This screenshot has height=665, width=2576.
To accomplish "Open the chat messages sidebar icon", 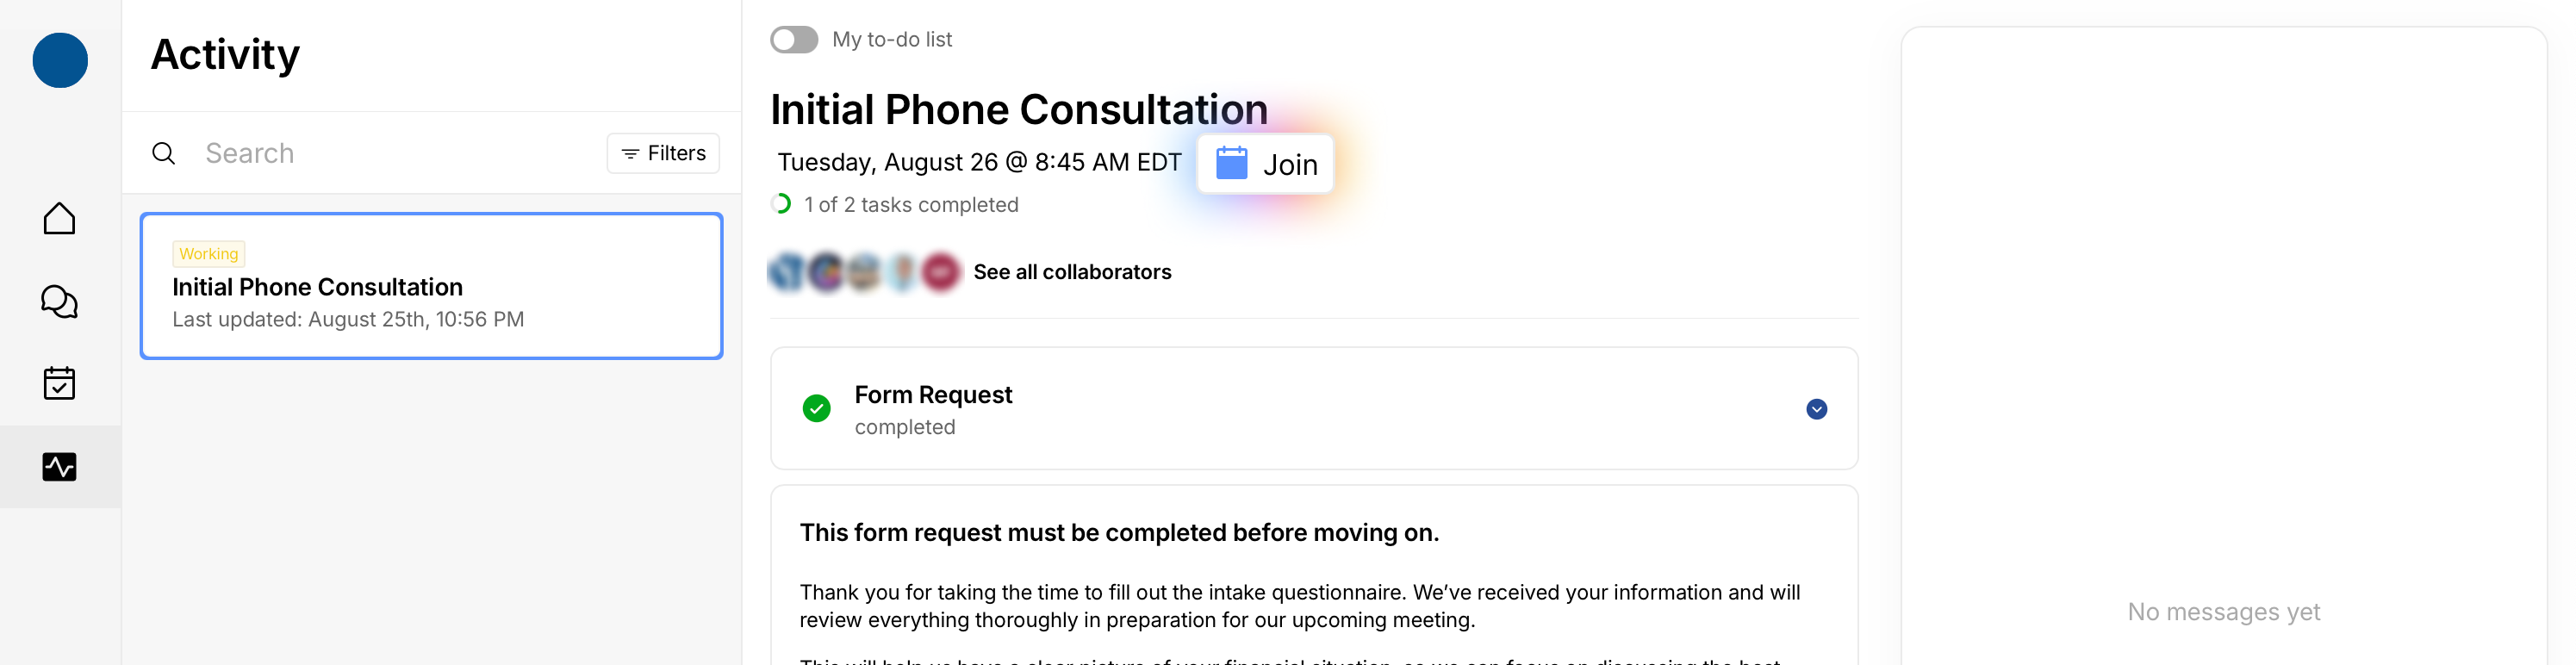I will [x=60, y=301].
